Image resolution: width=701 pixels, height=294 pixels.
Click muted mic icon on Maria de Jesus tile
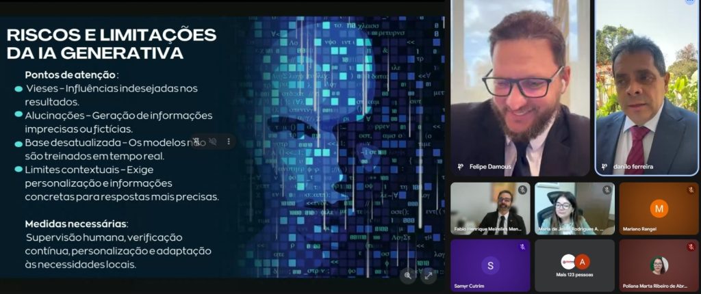(x=607, y=189)
